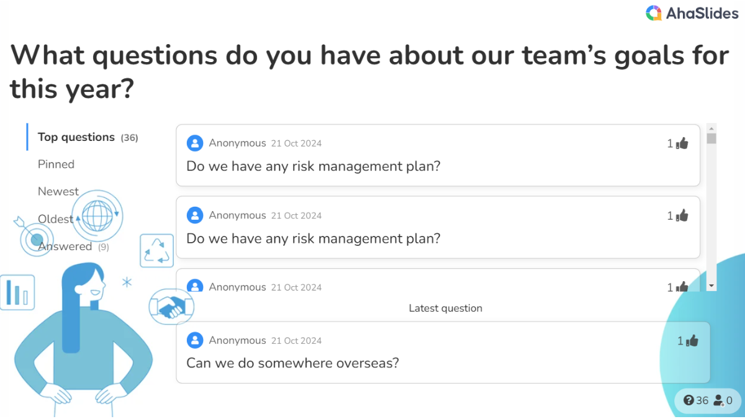Click the question count icon showing 36

click(689, 400)
